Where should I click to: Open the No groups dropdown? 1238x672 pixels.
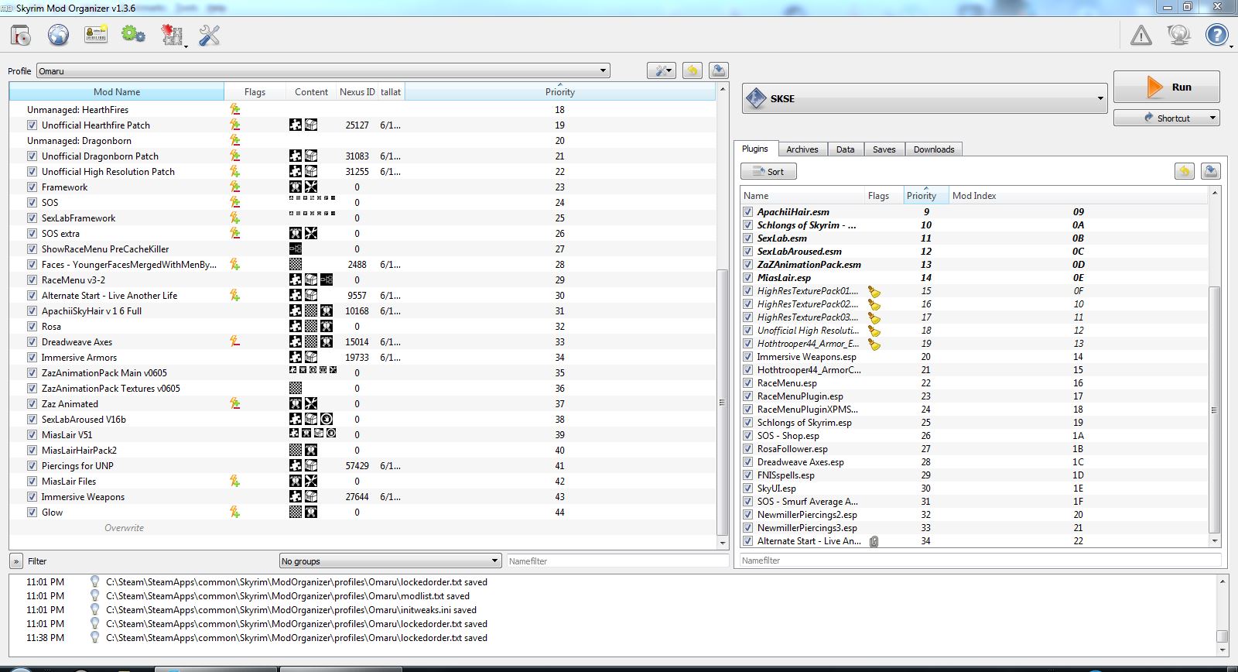[390, 561]
